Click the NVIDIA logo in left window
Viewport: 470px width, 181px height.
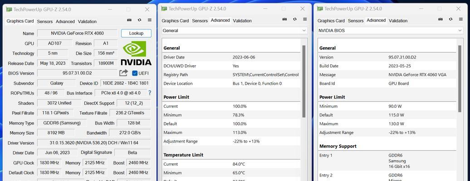tap(136, 53)
